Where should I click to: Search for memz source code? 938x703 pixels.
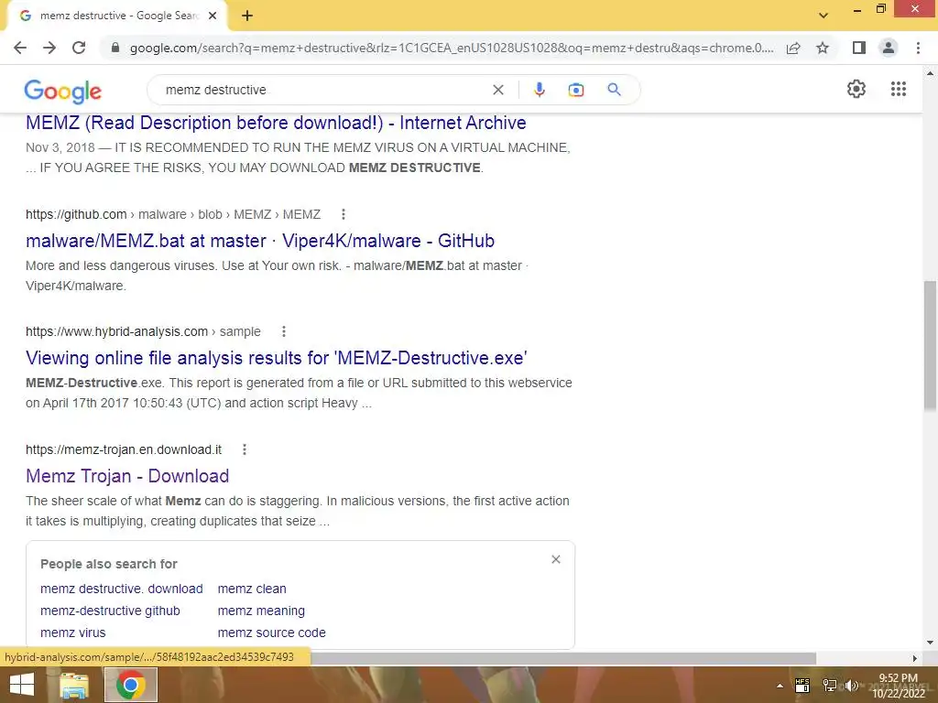tap(271, 633)
